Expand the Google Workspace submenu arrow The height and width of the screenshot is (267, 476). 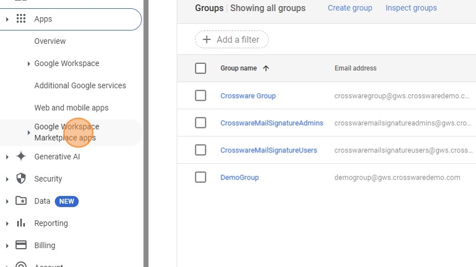point(29,64)
